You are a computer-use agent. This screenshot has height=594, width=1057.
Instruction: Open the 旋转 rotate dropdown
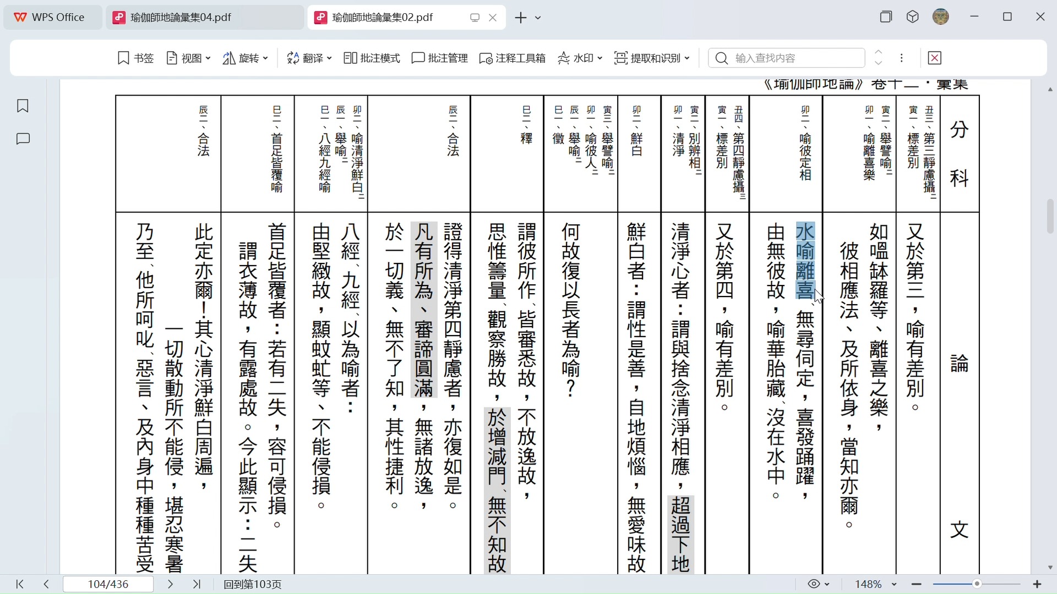[x=246, y=58]
